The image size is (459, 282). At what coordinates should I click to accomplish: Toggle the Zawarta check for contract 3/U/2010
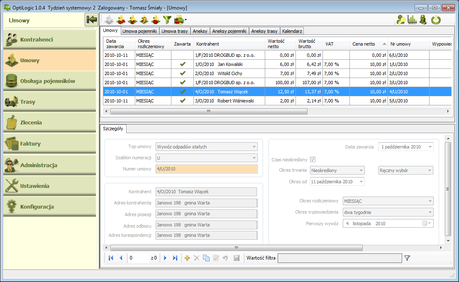pos(183,82)
